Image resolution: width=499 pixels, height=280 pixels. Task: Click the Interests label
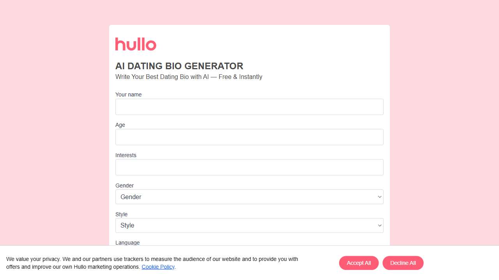126,155
